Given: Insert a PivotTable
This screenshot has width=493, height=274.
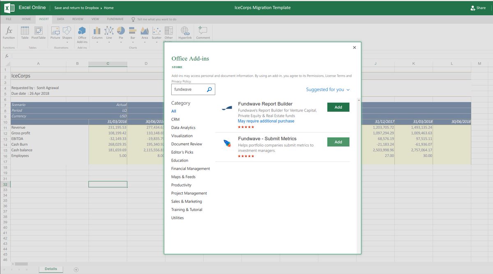Looking at the screenshot, I should [x=38, y=33].
